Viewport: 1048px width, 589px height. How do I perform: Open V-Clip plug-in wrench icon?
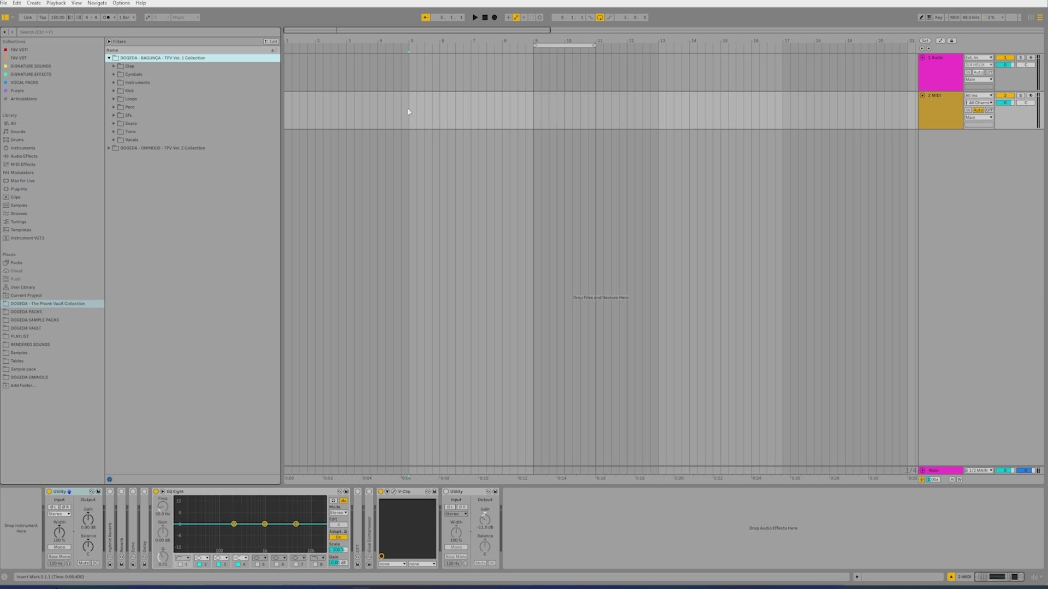(x=394, y=491)
